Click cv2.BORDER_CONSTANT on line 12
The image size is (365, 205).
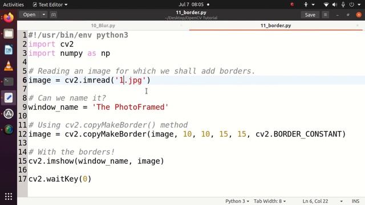pos(298,134)
